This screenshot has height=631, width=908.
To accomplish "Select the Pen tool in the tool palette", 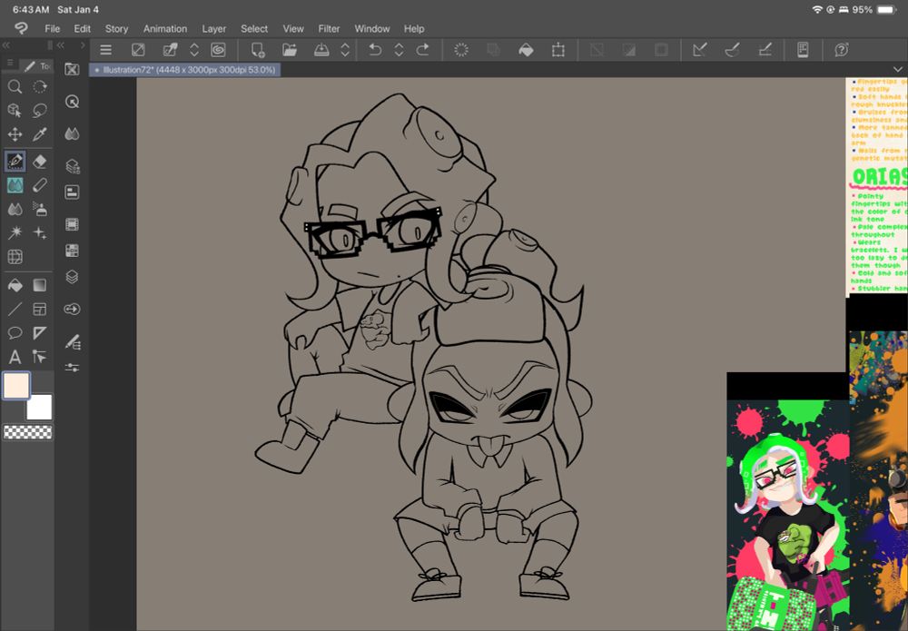I will (15, 161).
